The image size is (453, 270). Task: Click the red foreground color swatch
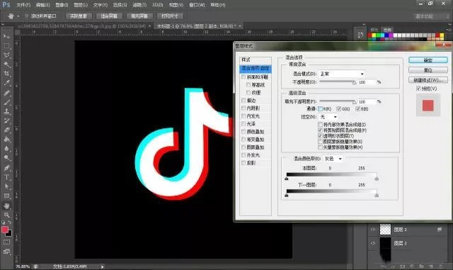5,230
